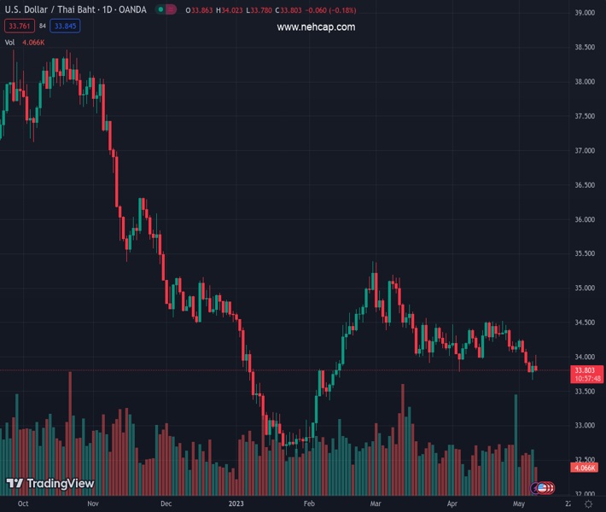Click the 39.000 price at scale top

(585, 13)
